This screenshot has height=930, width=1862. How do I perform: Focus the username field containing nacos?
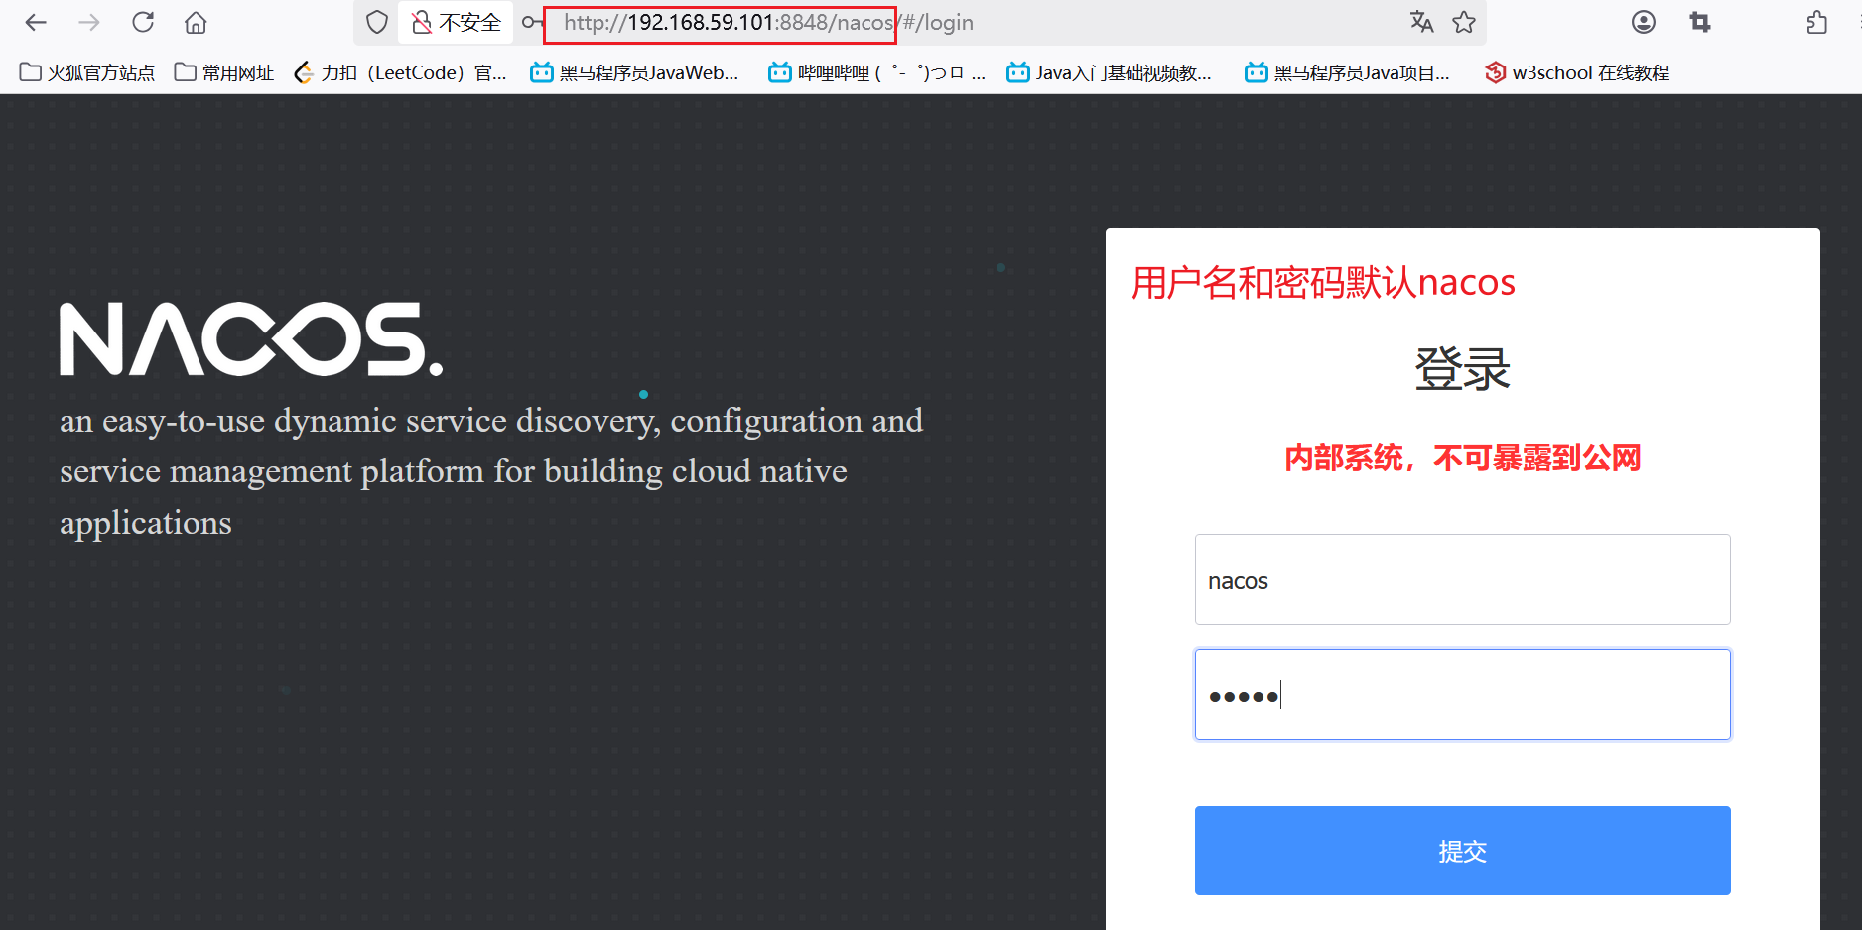[1462, 580]
